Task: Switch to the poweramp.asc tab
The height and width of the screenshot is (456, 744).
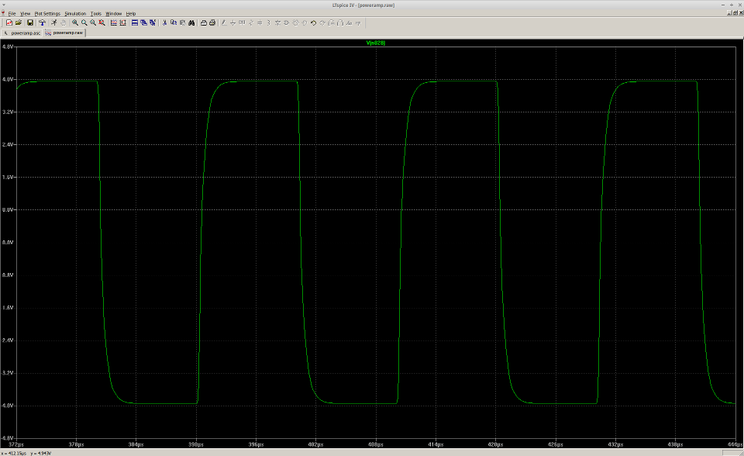Action: [22, 33]
